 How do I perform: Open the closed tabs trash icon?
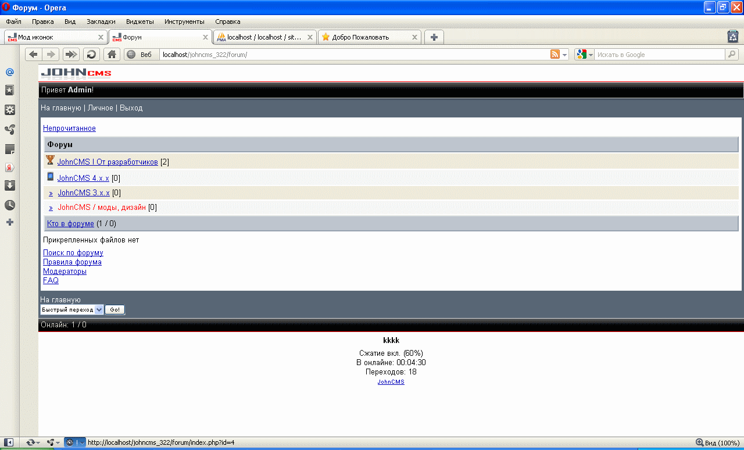pos(733,37)
